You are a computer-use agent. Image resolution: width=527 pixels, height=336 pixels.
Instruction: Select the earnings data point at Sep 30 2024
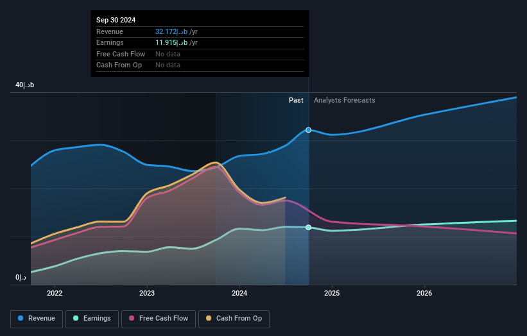308,228
